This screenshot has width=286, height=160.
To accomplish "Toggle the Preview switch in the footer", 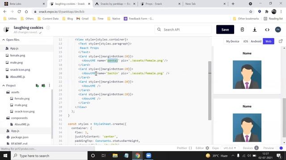I will coord(281,148).
